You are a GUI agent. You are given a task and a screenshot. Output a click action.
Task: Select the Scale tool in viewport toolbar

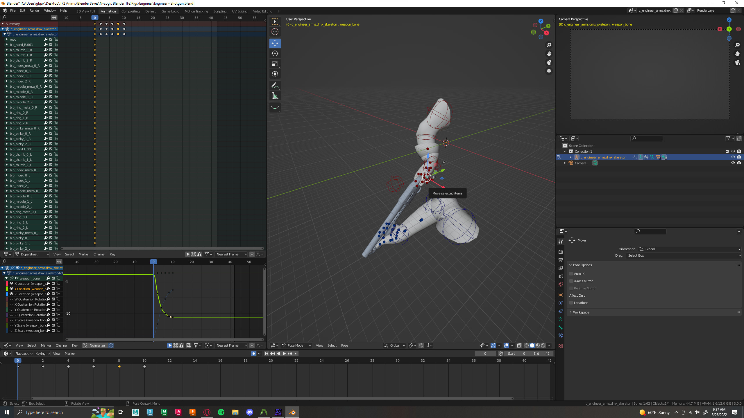click(275, 64)
